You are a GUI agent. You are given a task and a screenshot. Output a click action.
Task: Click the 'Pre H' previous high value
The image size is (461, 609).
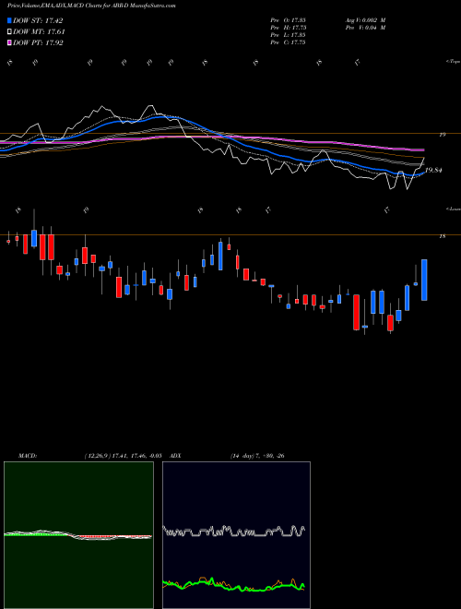pos(288,28)
